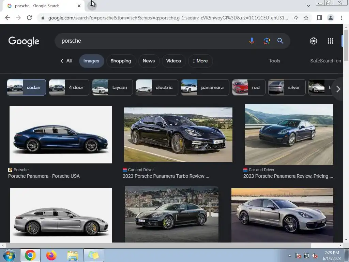Click the address bar URL
Screen dimensions: 349x262
[x=168, y=18]
